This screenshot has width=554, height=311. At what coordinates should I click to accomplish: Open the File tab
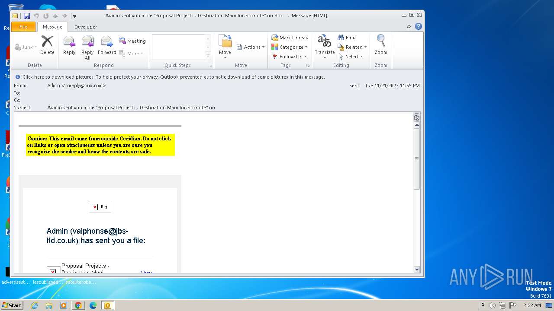point(23,27)
